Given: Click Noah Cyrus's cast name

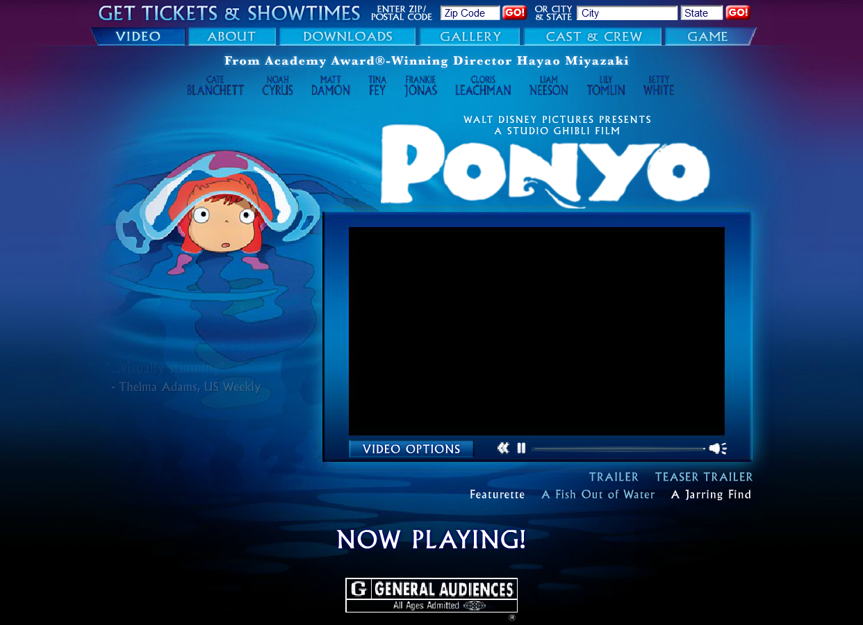Looking at the screenshot, I should [277, 86].
